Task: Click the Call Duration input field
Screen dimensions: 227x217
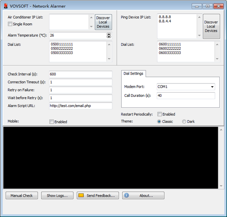Action: (x=186, y=96)
